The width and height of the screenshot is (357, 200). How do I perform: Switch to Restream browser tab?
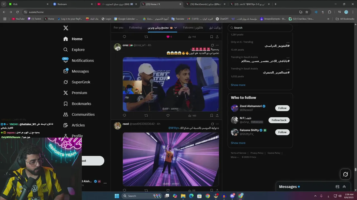(73, 4)
